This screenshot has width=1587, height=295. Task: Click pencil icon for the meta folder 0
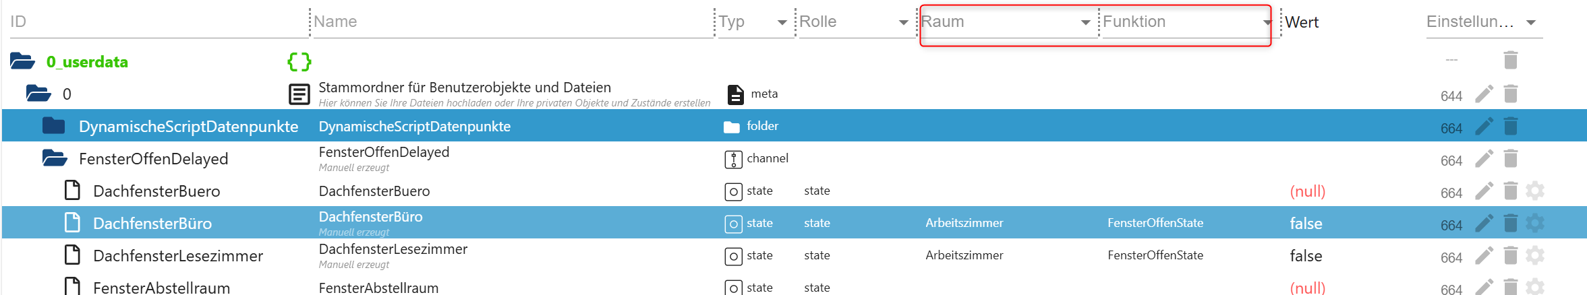1484,94
